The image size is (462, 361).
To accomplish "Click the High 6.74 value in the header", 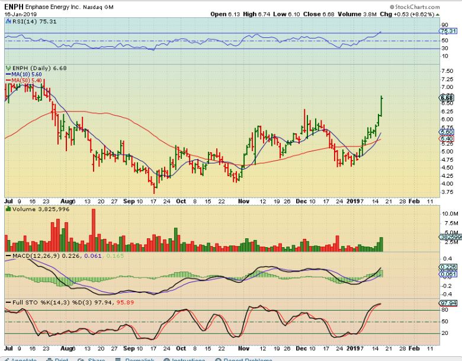I will [256, 14].
